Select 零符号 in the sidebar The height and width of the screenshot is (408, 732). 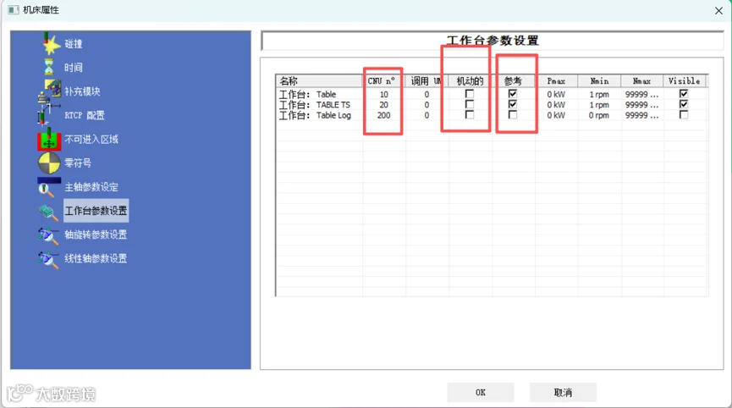[78, 163]
